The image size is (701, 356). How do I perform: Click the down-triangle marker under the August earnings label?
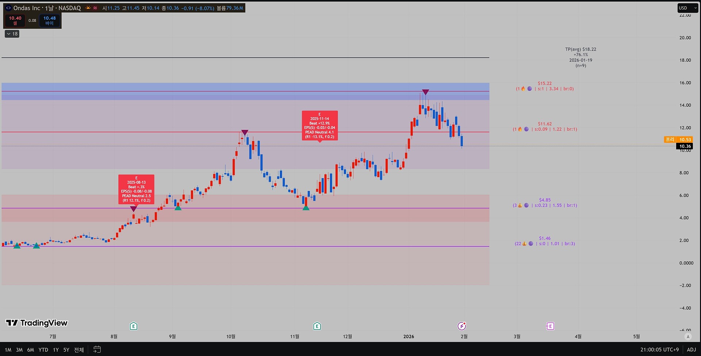pos(134,209)
